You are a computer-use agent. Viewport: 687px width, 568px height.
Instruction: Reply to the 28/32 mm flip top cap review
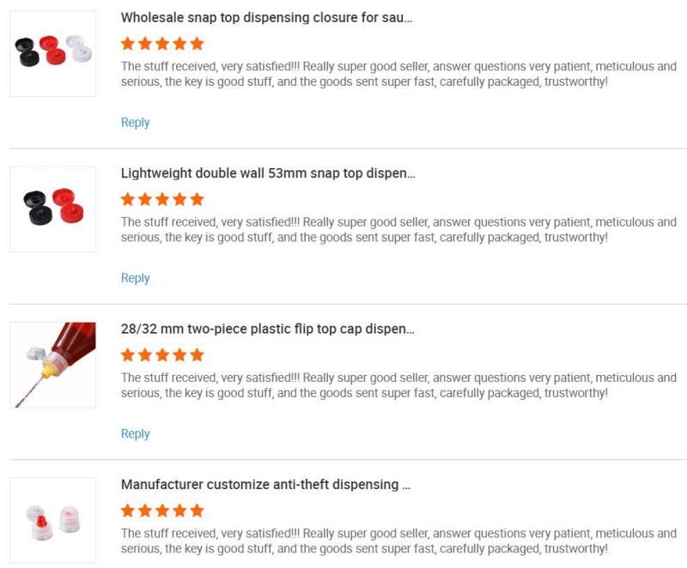pos(135,434)
